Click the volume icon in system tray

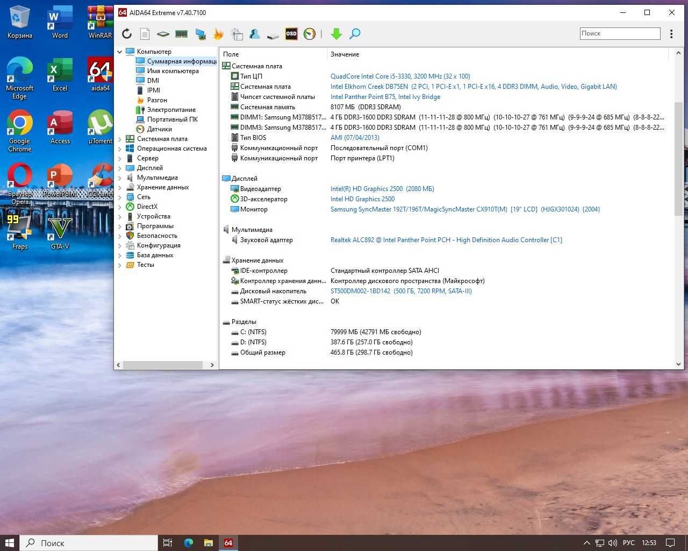tap(613, 543)
